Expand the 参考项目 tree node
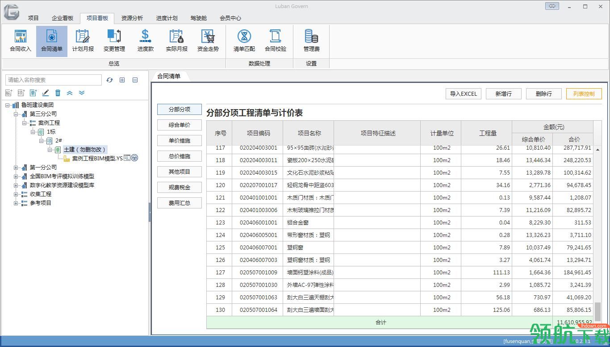 point(17,203)
